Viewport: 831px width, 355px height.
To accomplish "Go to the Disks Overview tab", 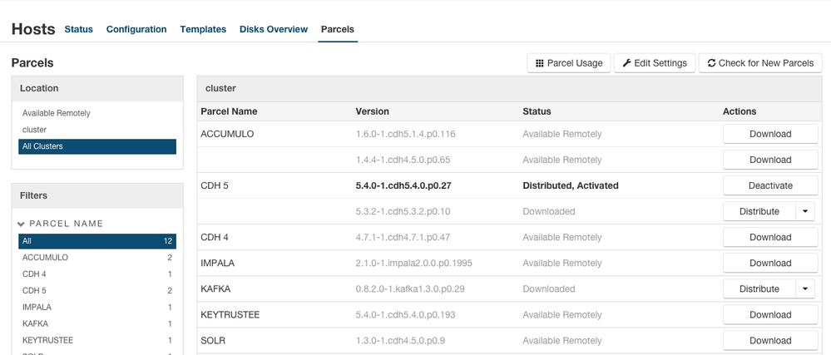I will point(274,29).
